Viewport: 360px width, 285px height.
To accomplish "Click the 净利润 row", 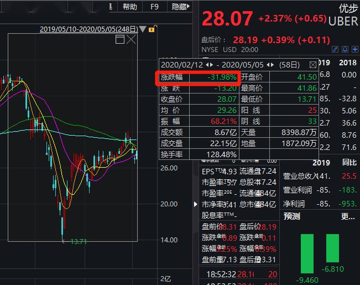I will 320,204.
